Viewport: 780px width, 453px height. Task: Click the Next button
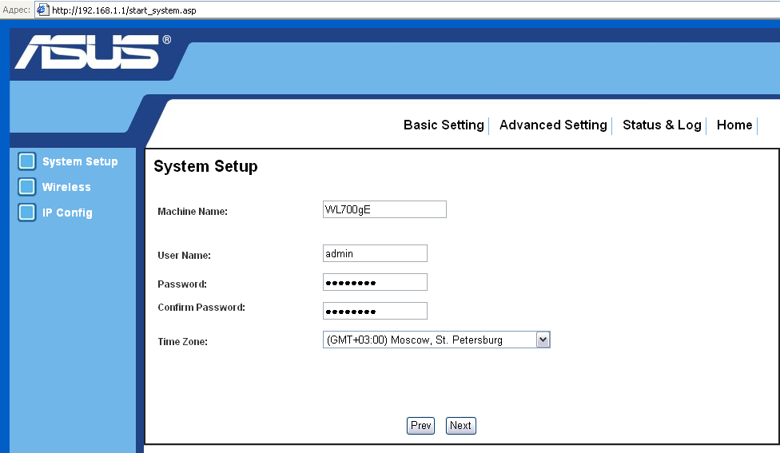coord(460,426)
